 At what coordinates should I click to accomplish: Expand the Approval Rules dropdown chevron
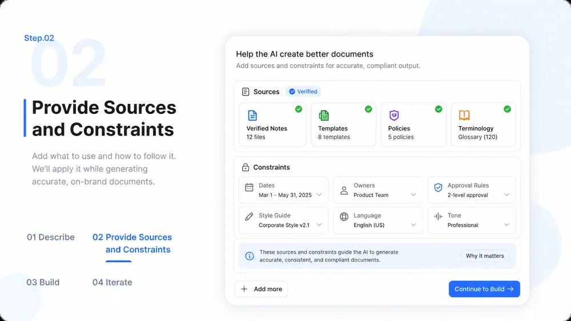(506, 195)
